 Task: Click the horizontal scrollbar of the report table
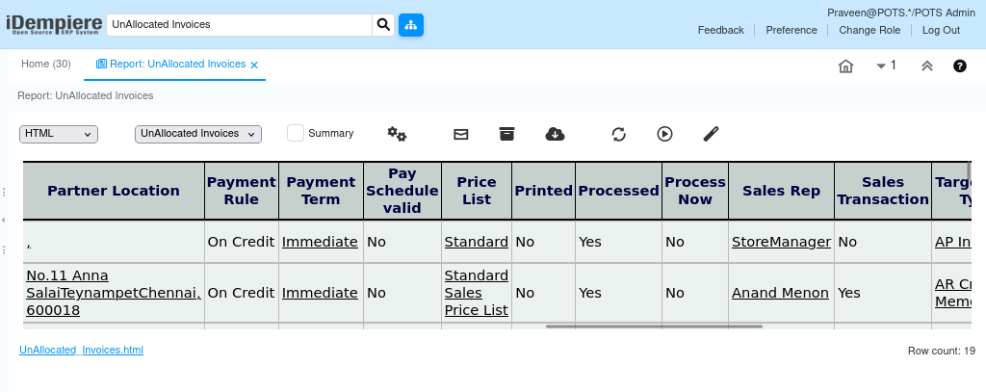tap(654, 327)
